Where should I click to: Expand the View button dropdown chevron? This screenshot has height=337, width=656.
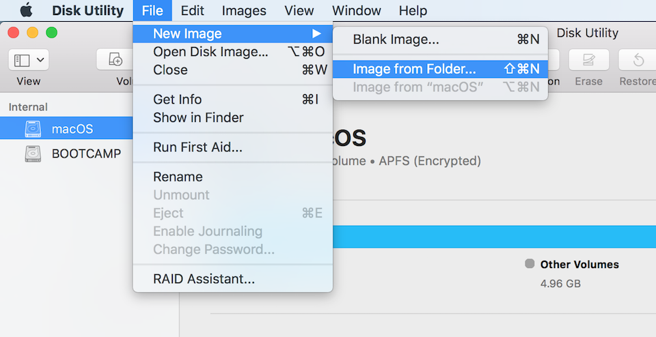coord(40,60)
